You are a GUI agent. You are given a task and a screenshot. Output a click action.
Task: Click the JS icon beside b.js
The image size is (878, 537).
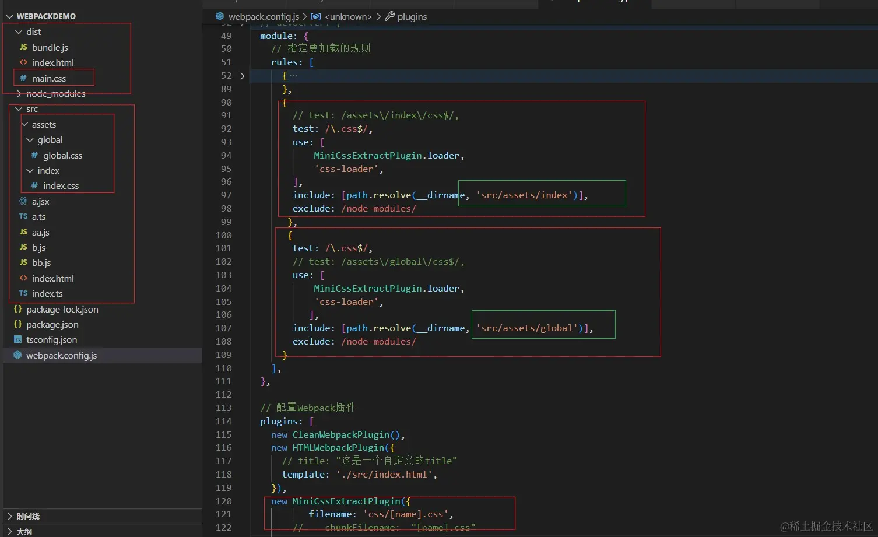click(23, 247)
